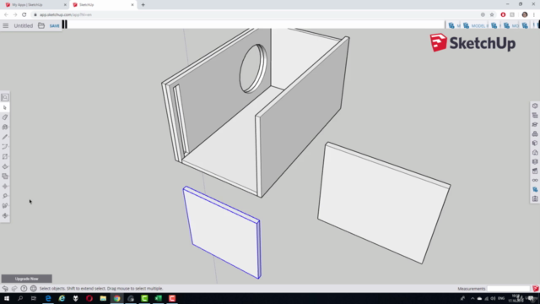Select the Push/Pull tool
Screen dimensions: 540x304
(5, 166)
